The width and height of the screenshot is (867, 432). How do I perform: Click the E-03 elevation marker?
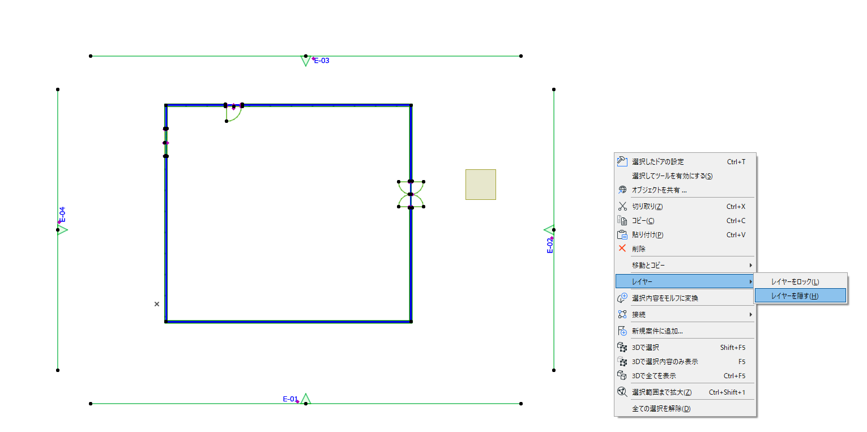click(321, 61)
